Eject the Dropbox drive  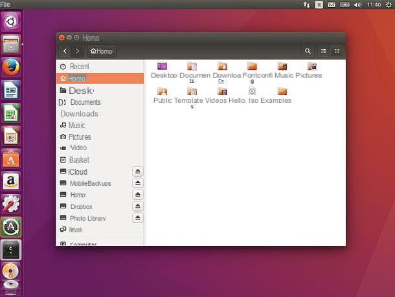(x=137, y=206)
